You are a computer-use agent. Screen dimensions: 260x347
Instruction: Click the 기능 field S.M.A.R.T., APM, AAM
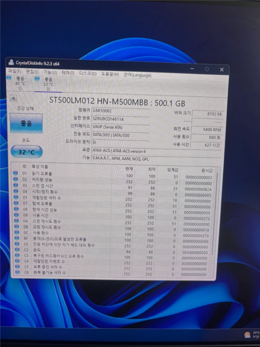(x=156, y=159)
